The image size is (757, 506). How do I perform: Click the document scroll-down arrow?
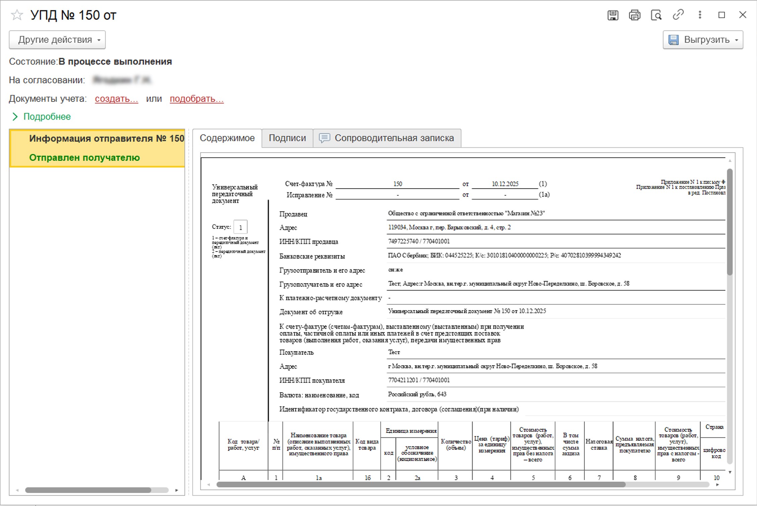(730, 472)
